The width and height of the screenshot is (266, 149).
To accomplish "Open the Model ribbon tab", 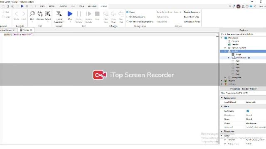I will 52,6.
